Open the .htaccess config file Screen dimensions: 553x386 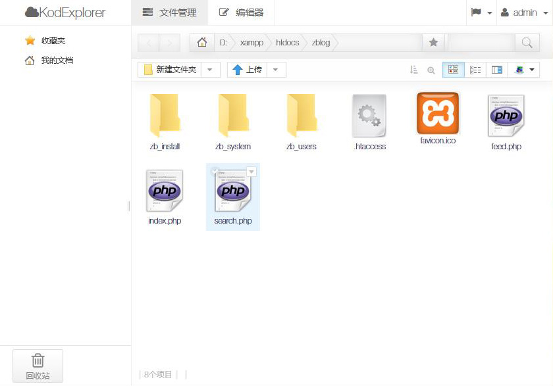coord(369,122)
